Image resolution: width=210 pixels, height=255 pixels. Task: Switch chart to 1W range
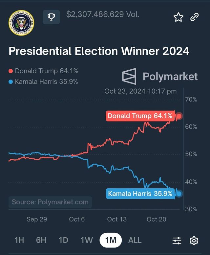click(x=87, y=240)
